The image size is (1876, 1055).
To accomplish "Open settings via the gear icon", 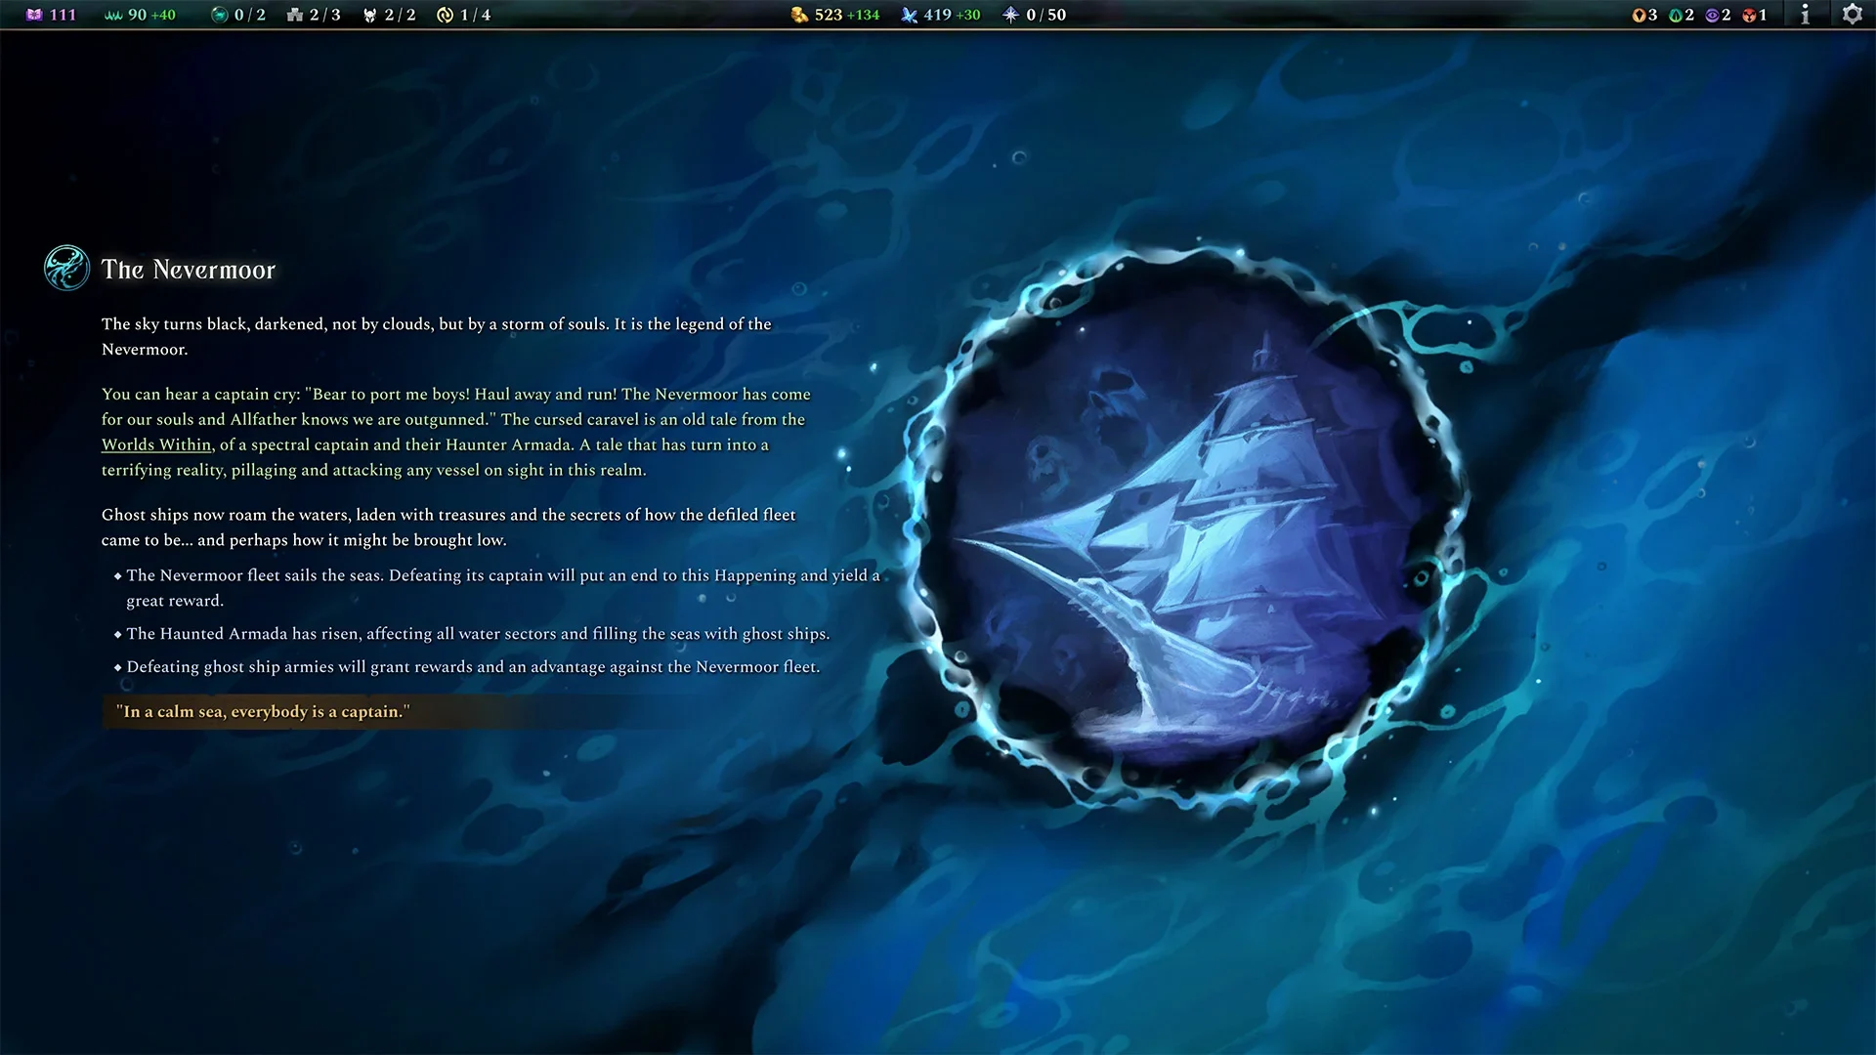I will click(1852, 15).
